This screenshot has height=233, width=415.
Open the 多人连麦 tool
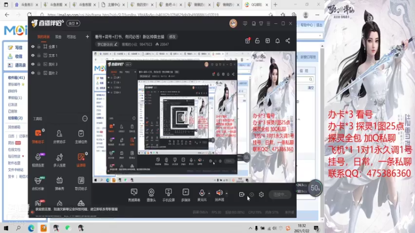[x=59, y=159]
